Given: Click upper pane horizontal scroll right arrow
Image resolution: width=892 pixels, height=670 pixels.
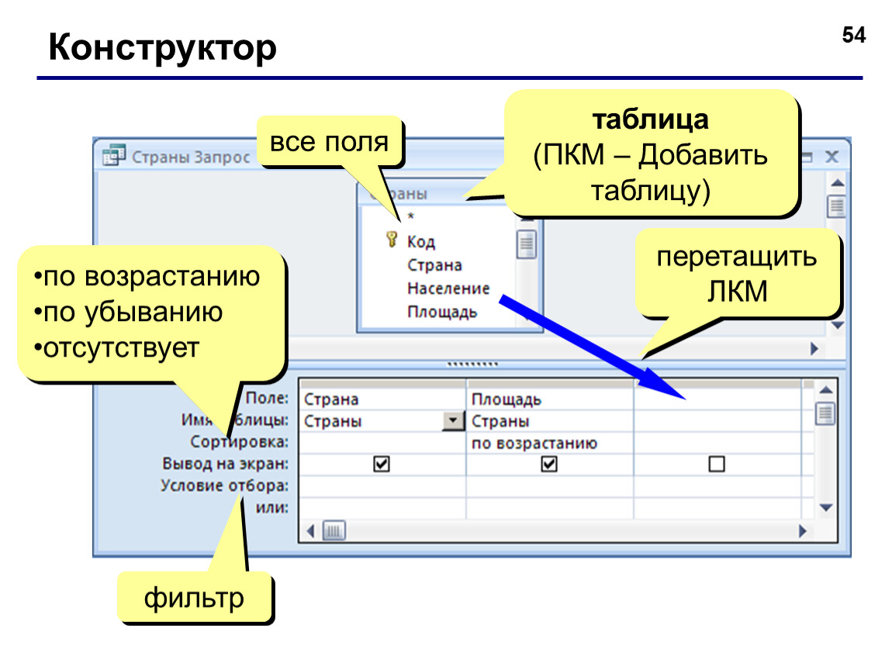Looking at the screenshot, I should [x=814, y=349].
